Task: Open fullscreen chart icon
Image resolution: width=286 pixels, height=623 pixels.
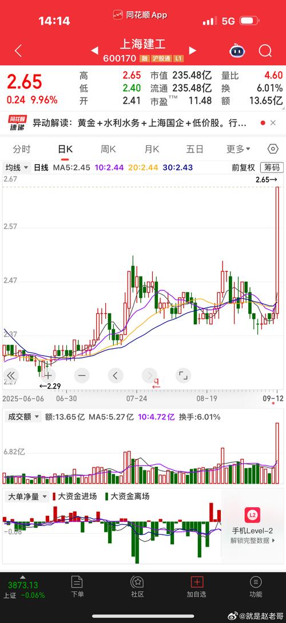Action: click(x=184, y=376)
